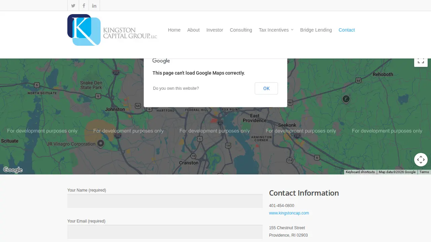431x242 pixels.
Task: Click the Google logo on the map
Action: point(13,170)
